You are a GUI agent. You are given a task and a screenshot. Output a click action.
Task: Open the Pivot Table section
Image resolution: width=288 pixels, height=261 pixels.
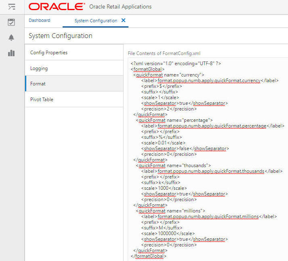point(74,100)
